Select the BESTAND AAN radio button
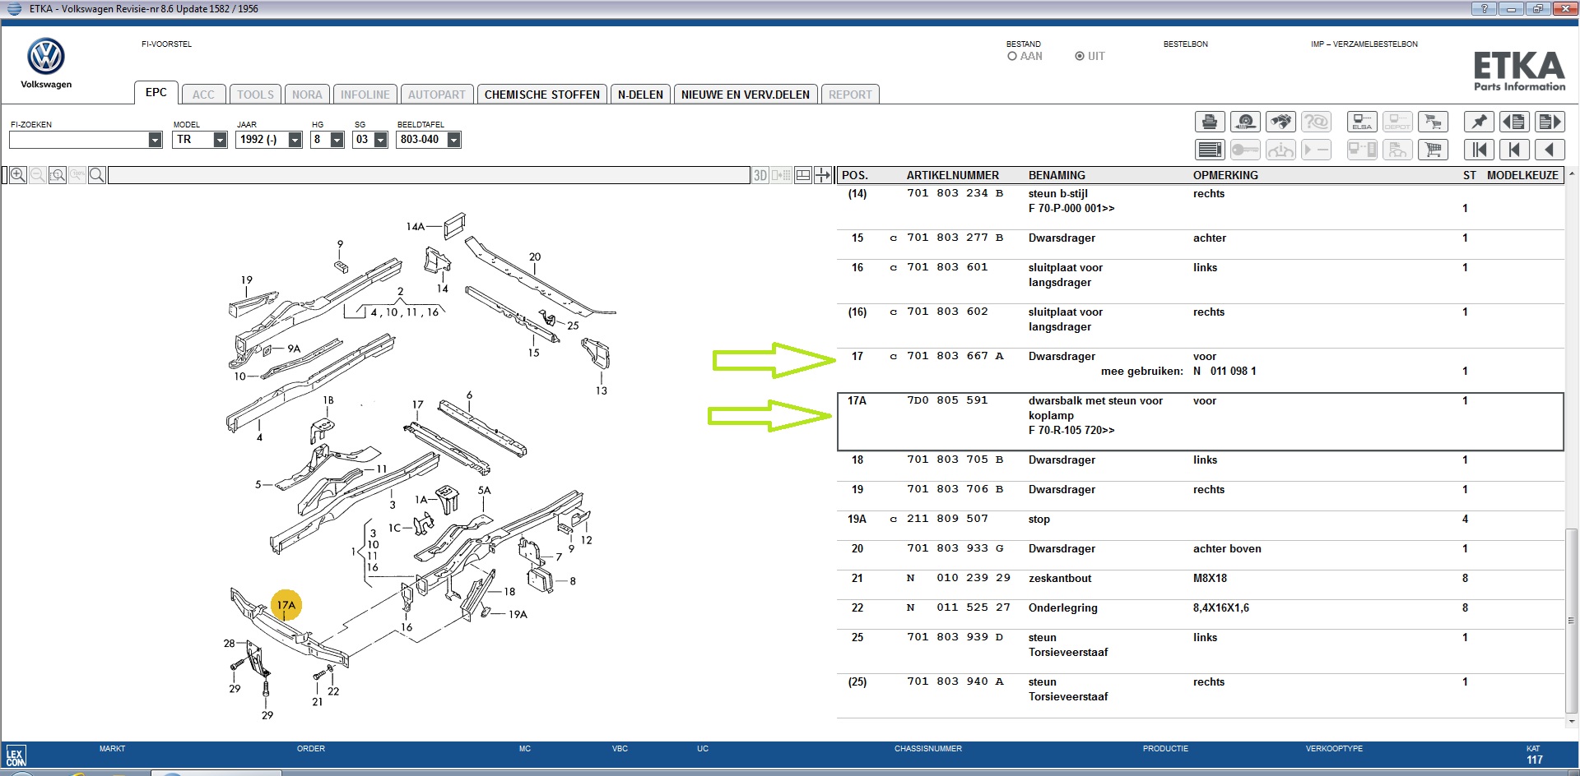 [x=1012, y=57]
